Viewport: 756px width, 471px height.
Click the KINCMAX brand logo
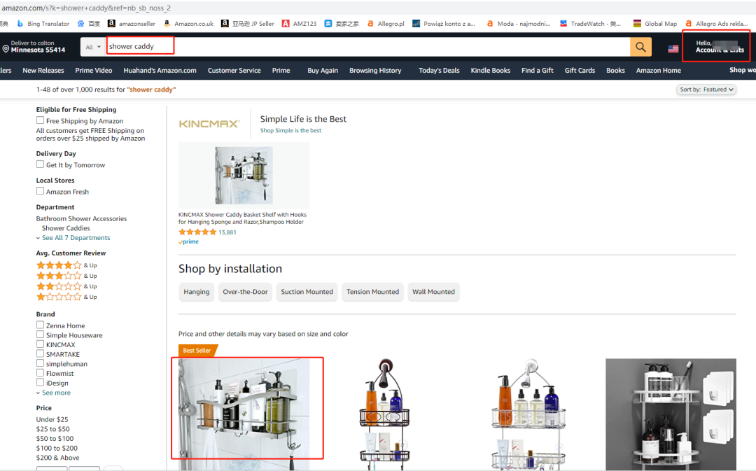[209, 124]
